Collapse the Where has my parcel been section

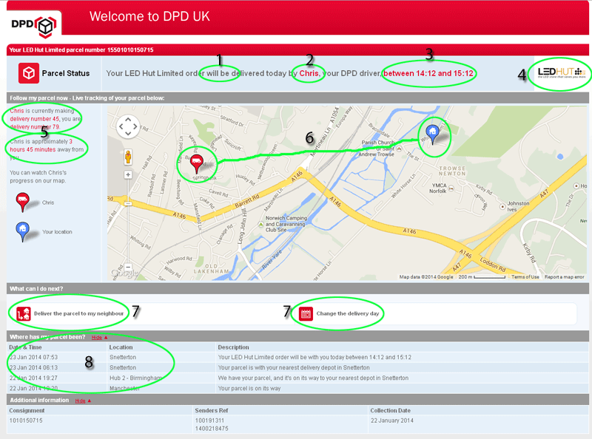pos(99,338)
